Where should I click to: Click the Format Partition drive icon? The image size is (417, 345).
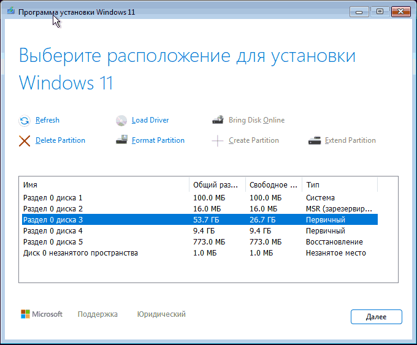click(x=121, y=140)
